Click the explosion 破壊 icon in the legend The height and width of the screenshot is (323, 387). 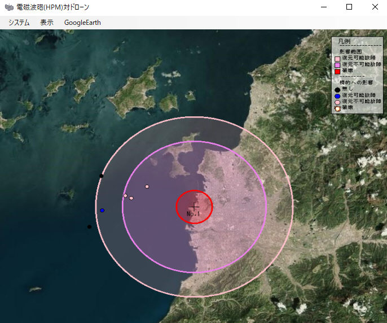(337, 108)
